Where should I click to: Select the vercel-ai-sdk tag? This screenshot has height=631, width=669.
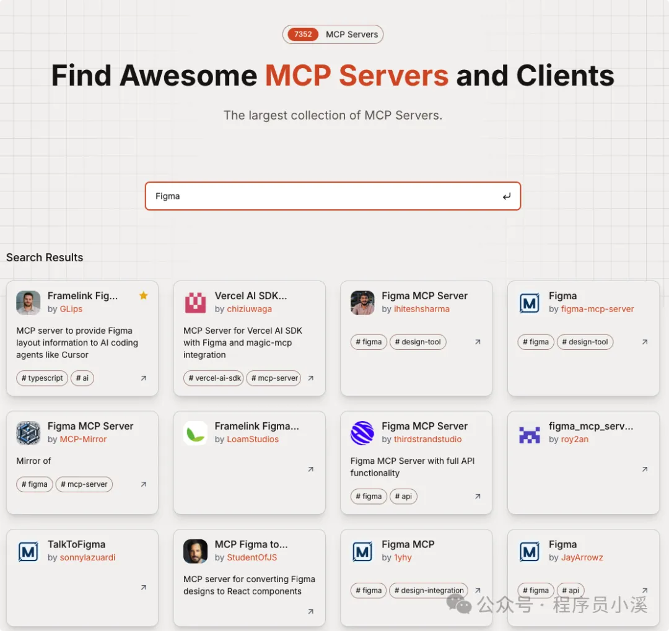[x=213, y=378]
